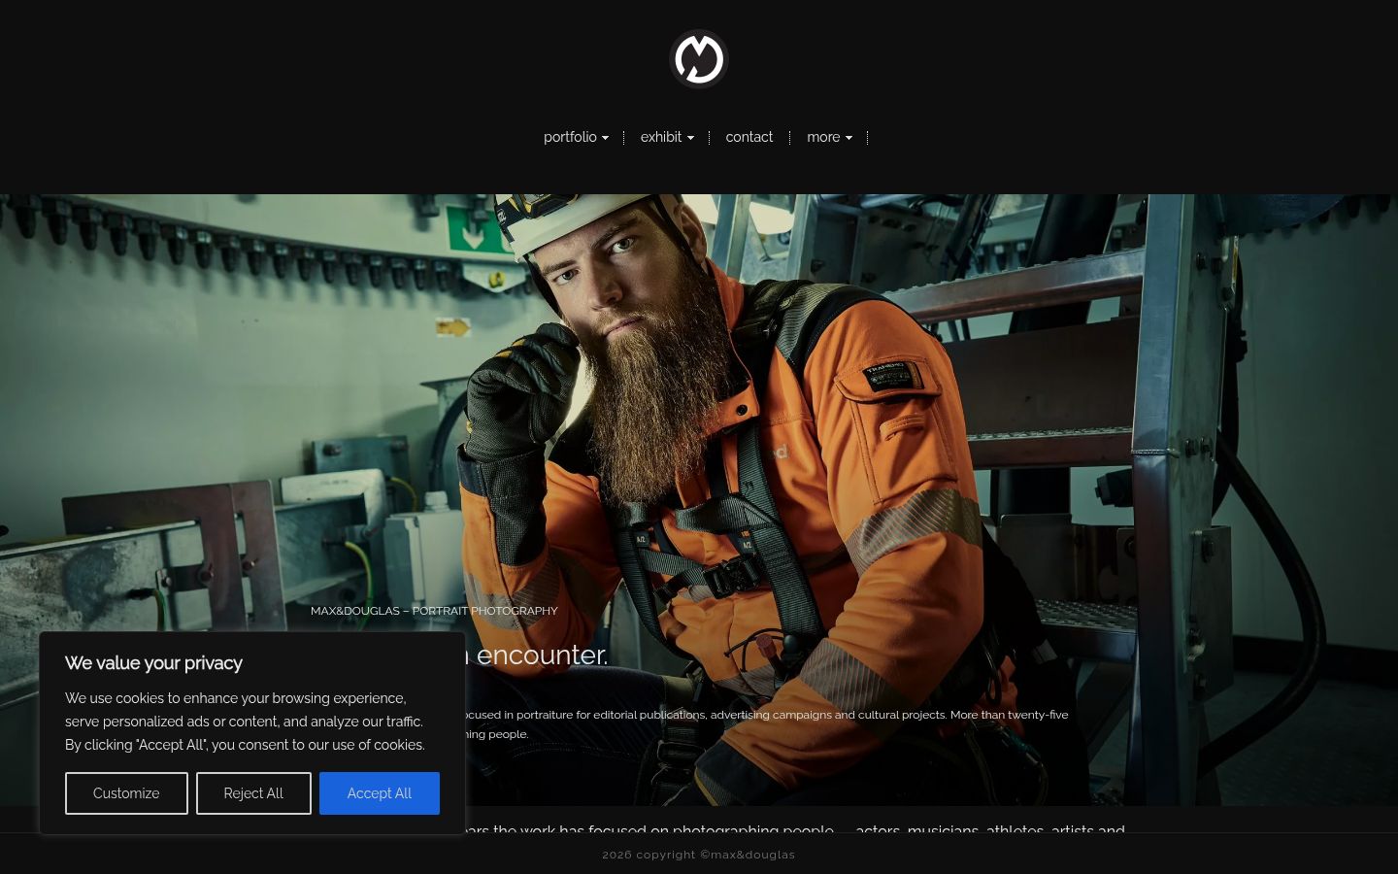Screen dimensions: 1398x874
Task: Accept all cookies
Action: click(380, 793)
